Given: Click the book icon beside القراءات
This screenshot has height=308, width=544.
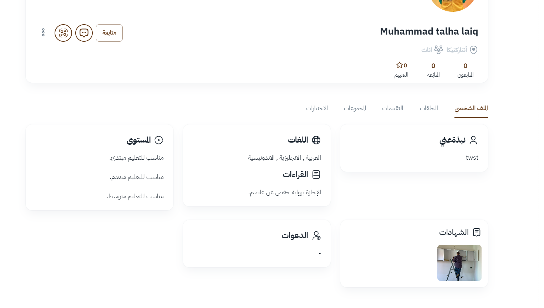Looking at the screenshot, I should coord(316,175).
